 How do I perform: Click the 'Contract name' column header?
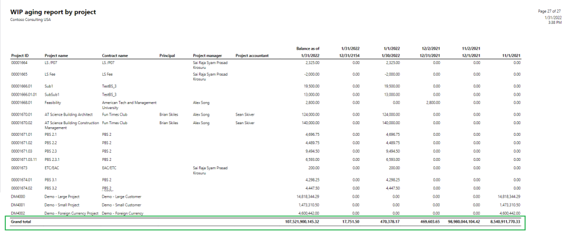[x=114, y=56]
